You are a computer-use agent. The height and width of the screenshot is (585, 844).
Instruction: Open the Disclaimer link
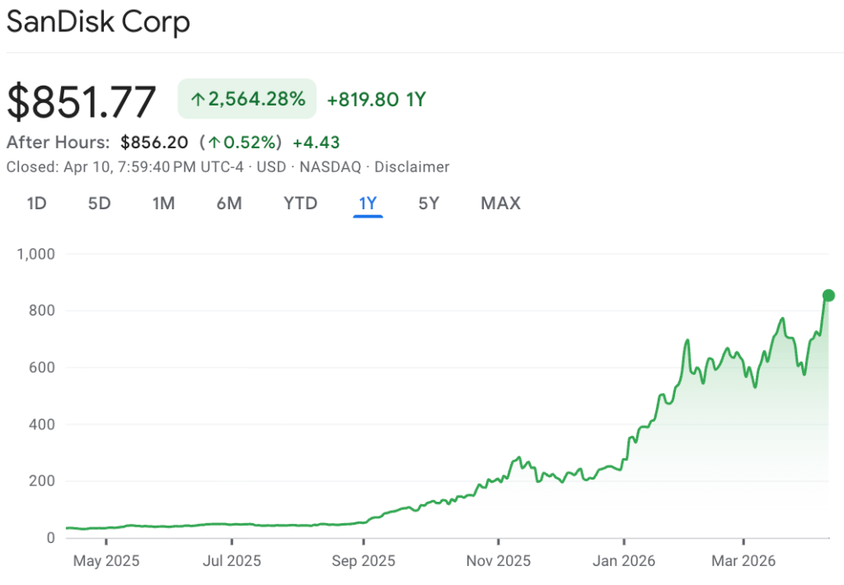click(x=412, y=166)
